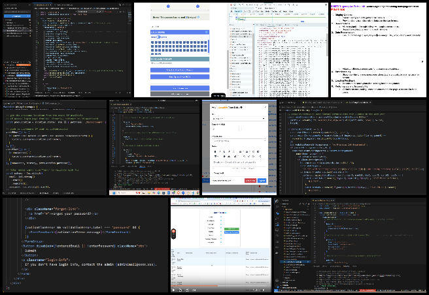The image size is (429, 295).
Task: Close the time entry modal dialog
Action: [x=265, y=107]
